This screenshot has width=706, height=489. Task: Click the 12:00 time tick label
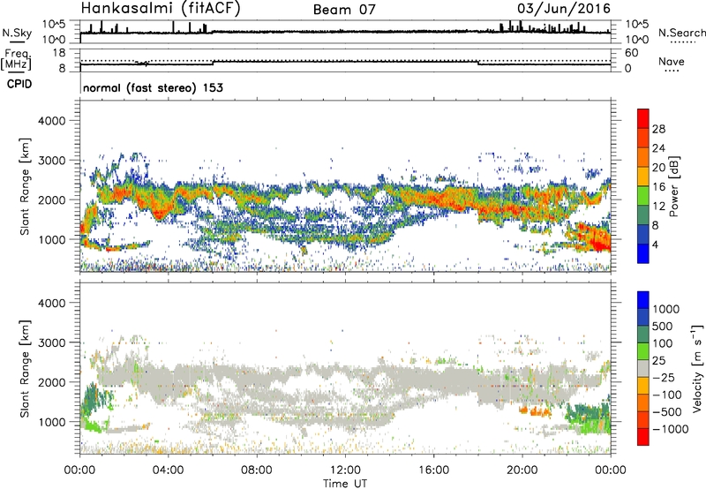click(345, 470)
